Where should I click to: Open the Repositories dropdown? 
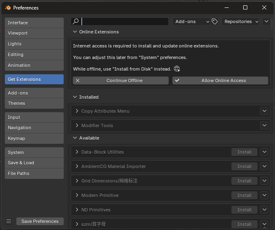click(x=241, y=21)
